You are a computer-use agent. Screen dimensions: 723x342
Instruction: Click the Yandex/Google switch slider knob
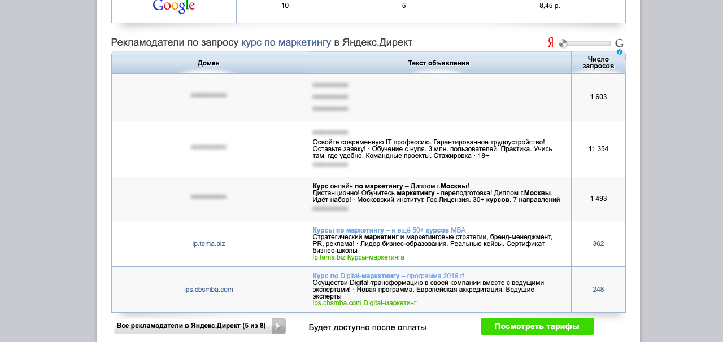(x=563, y=43)
